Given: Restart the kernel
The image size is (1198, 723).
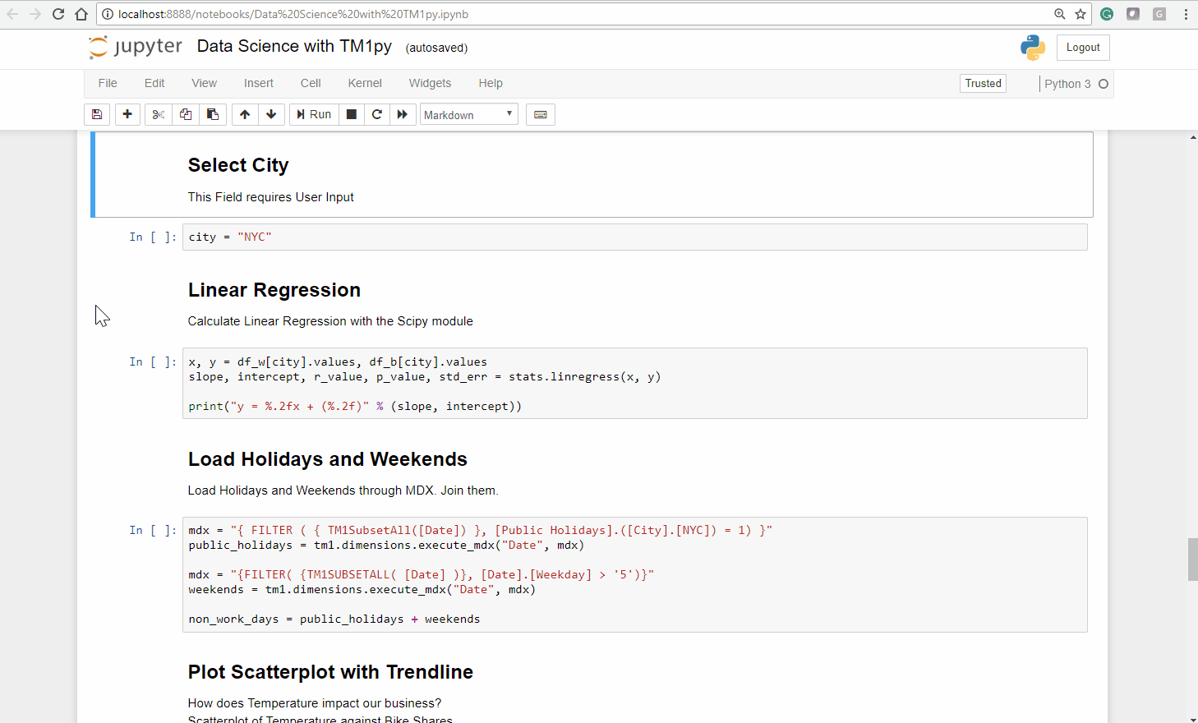Looking at the screenshot, I should 376,114.
